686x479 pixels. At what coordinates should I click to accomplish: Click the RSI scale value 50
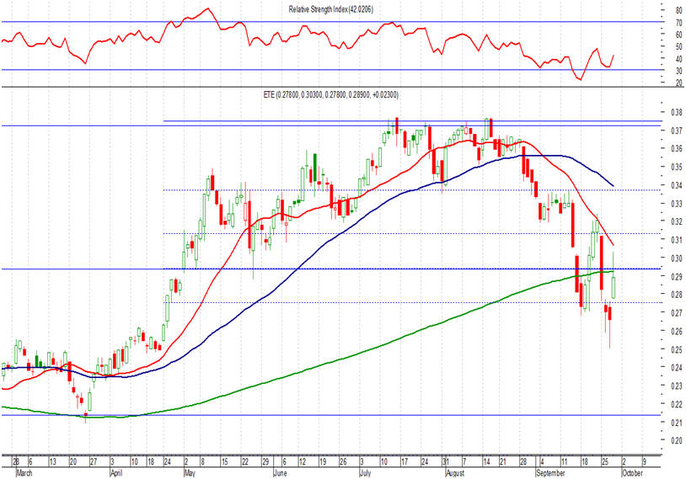coord(679,46)
